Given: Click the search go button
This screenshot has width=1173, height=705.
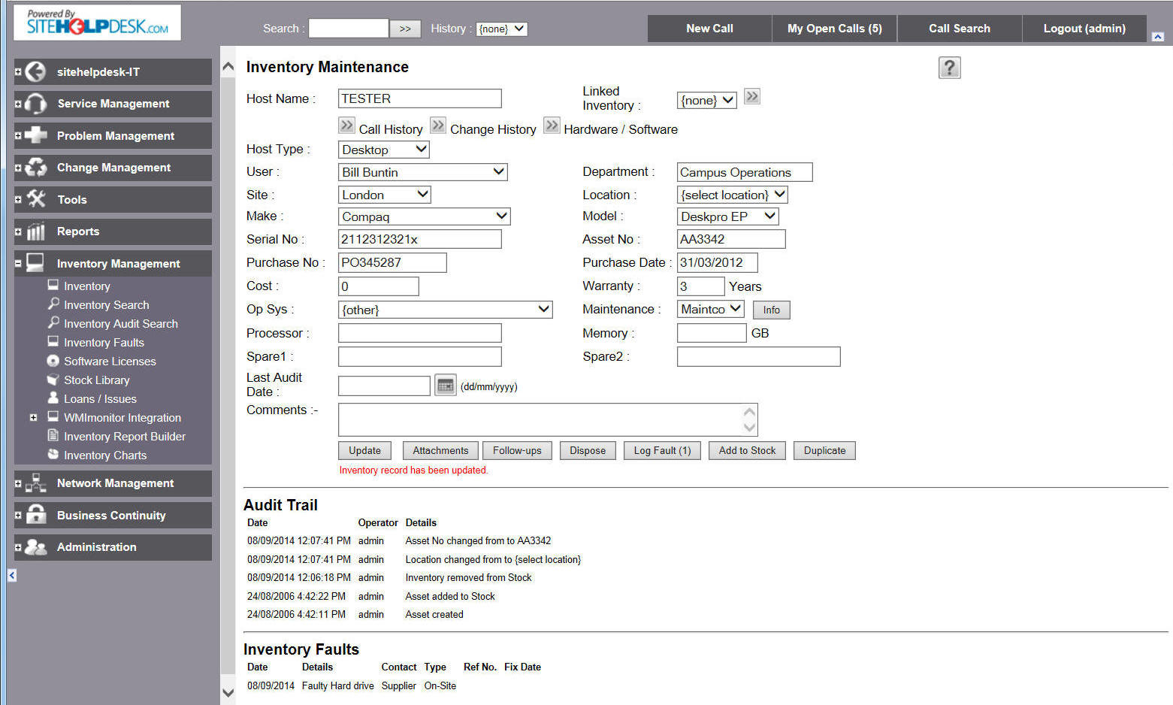Looking at the screenshot, I should coord(405,29).
